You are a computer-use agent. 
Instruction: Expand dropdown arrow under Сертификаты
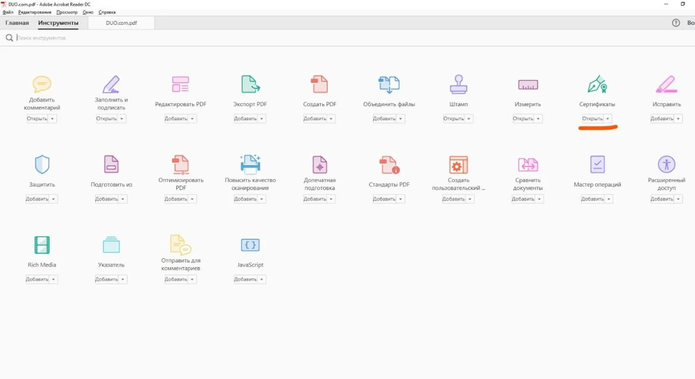pos(608,119)
